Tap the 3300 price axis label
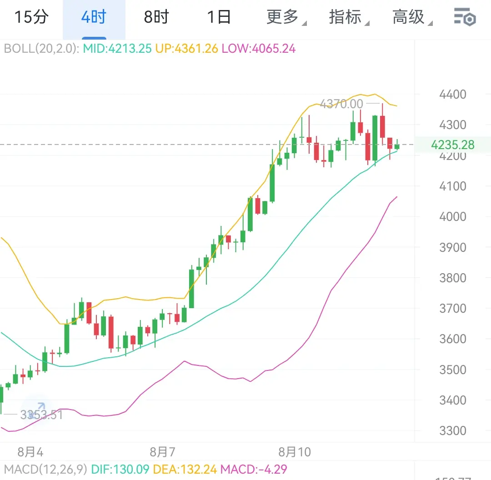This screenshot has width=491, height=480. [453, 431]
